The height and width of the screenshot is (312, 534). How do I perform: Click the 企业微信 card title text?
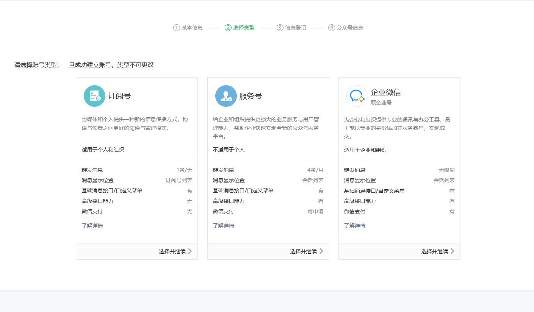(x=385, y=92)
